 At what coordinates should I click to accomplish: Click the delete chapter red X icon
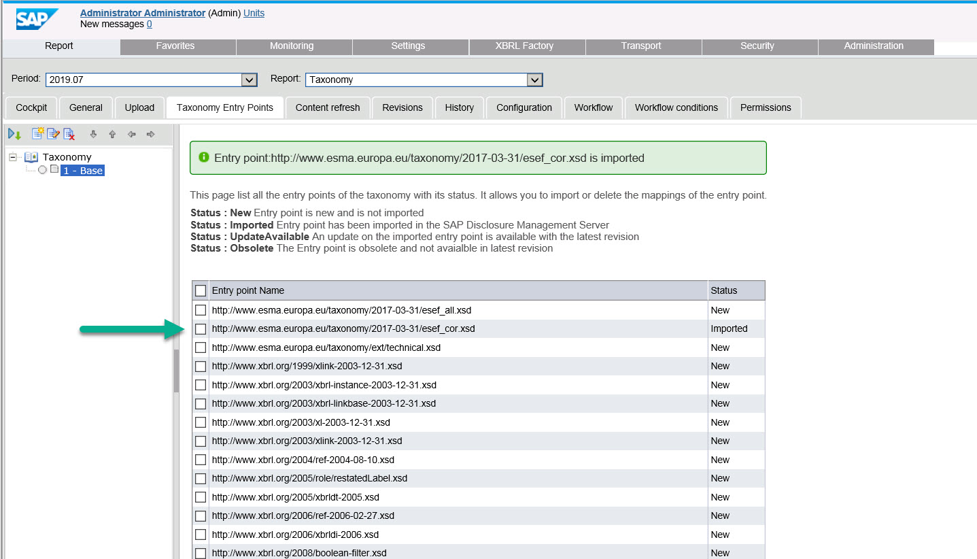click(x=69, y=134)
